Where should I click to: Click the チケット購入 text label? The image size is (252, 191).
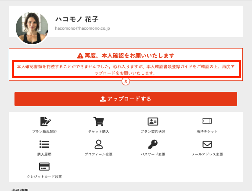pyautogui.click(x=98, y=132)
